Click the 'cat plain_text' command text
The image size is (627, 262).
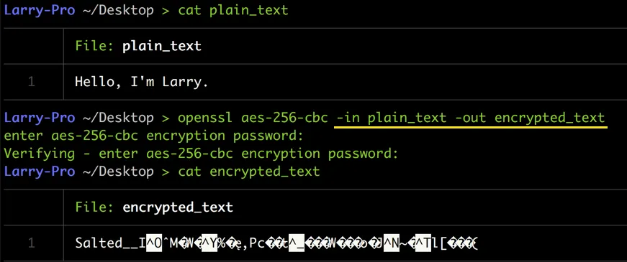pyautogui.click(x=233, y=10)
